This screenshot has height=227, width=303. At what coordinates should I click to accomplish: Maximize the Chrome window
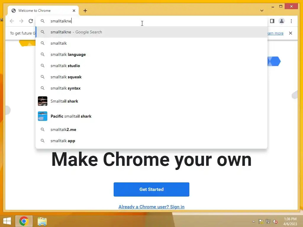pyautogui.click(x=281, y=7)
